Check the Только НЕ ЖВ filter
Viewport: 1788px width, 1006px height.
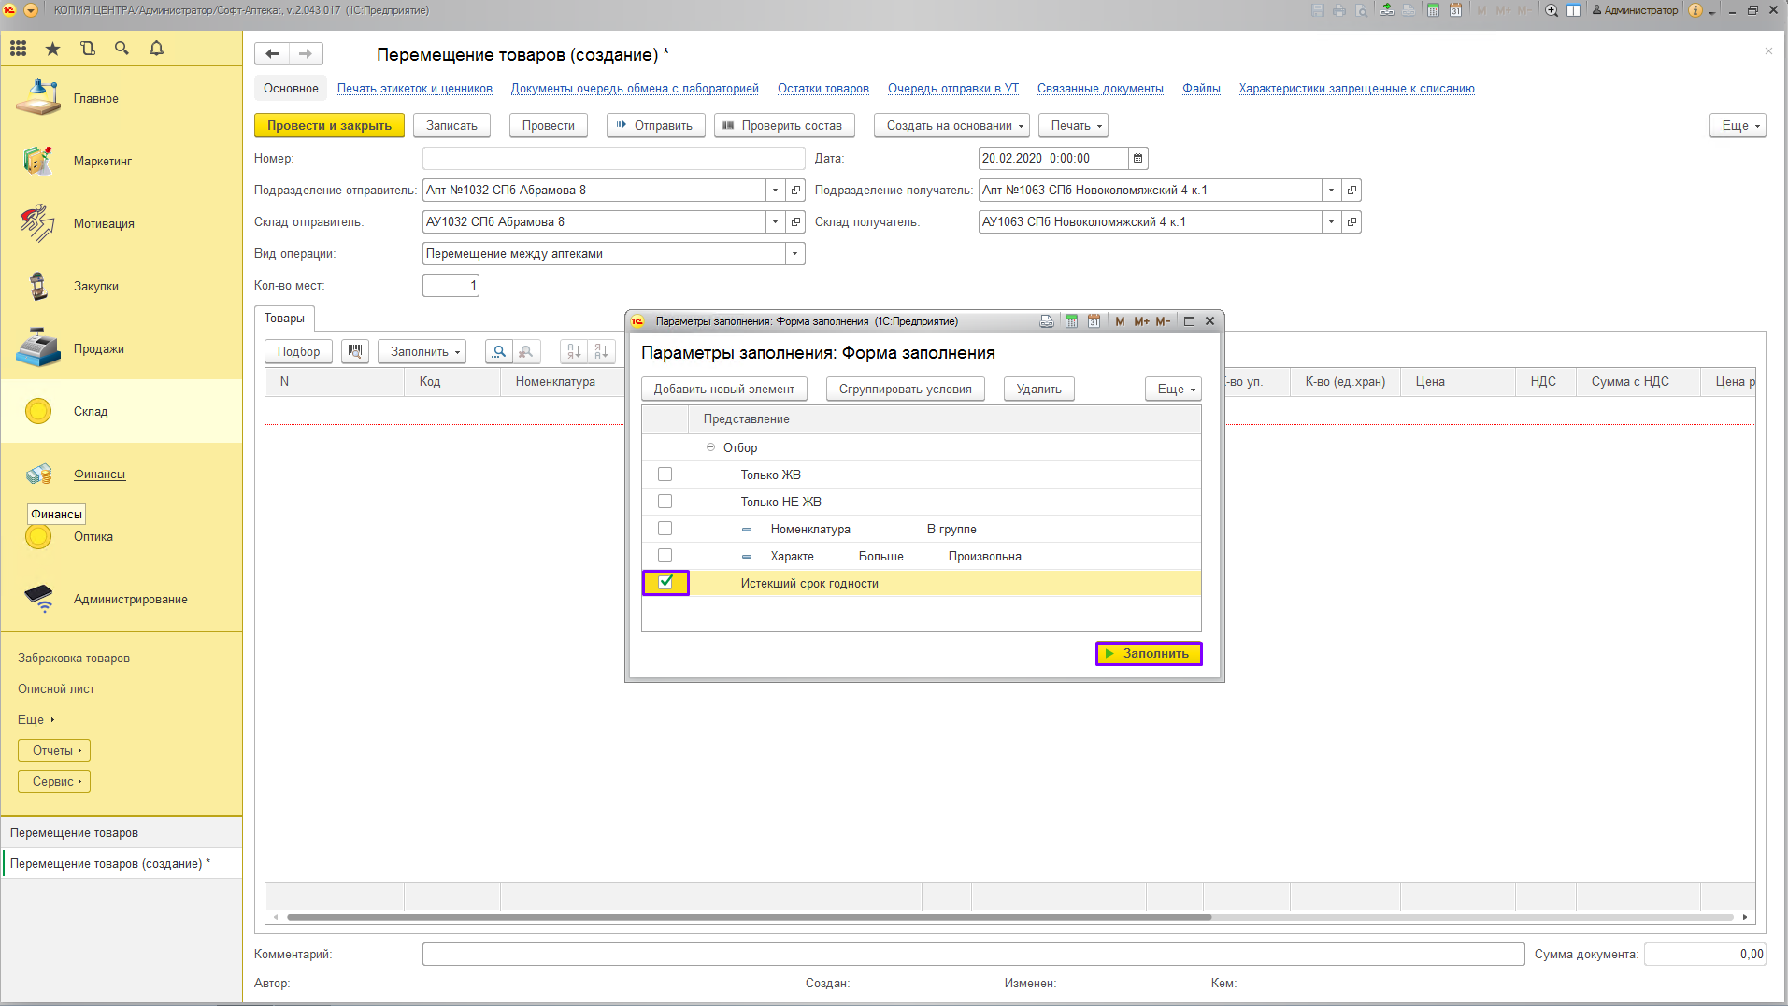tap(665, 502)
